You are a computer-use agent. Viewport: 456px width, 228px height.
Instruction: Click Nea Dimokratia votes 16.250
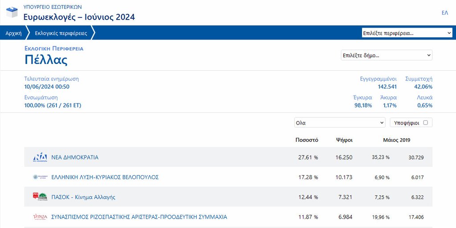(344, 157)
